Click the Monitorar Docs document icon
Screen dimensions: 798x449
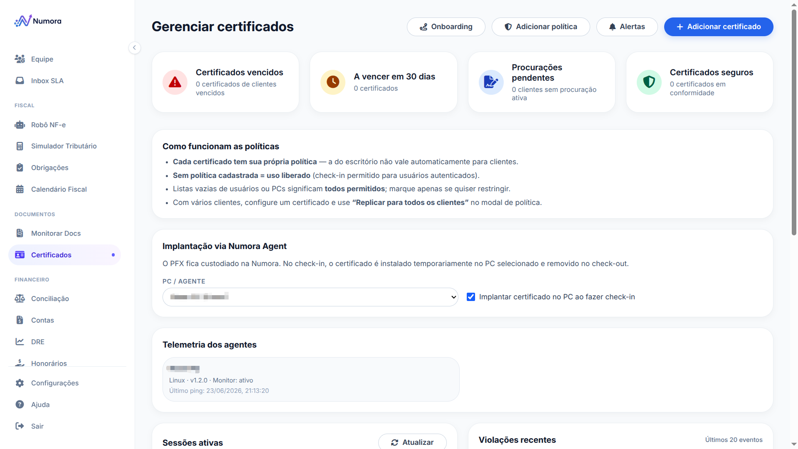tap(20, 233)
